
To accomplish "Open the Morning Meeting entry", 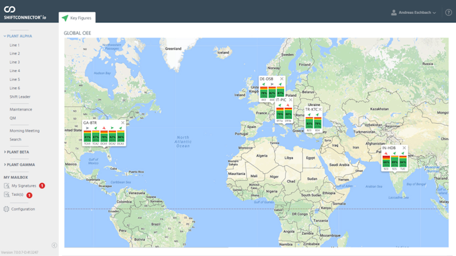I will pyautogui.click(x=24, y=130).
